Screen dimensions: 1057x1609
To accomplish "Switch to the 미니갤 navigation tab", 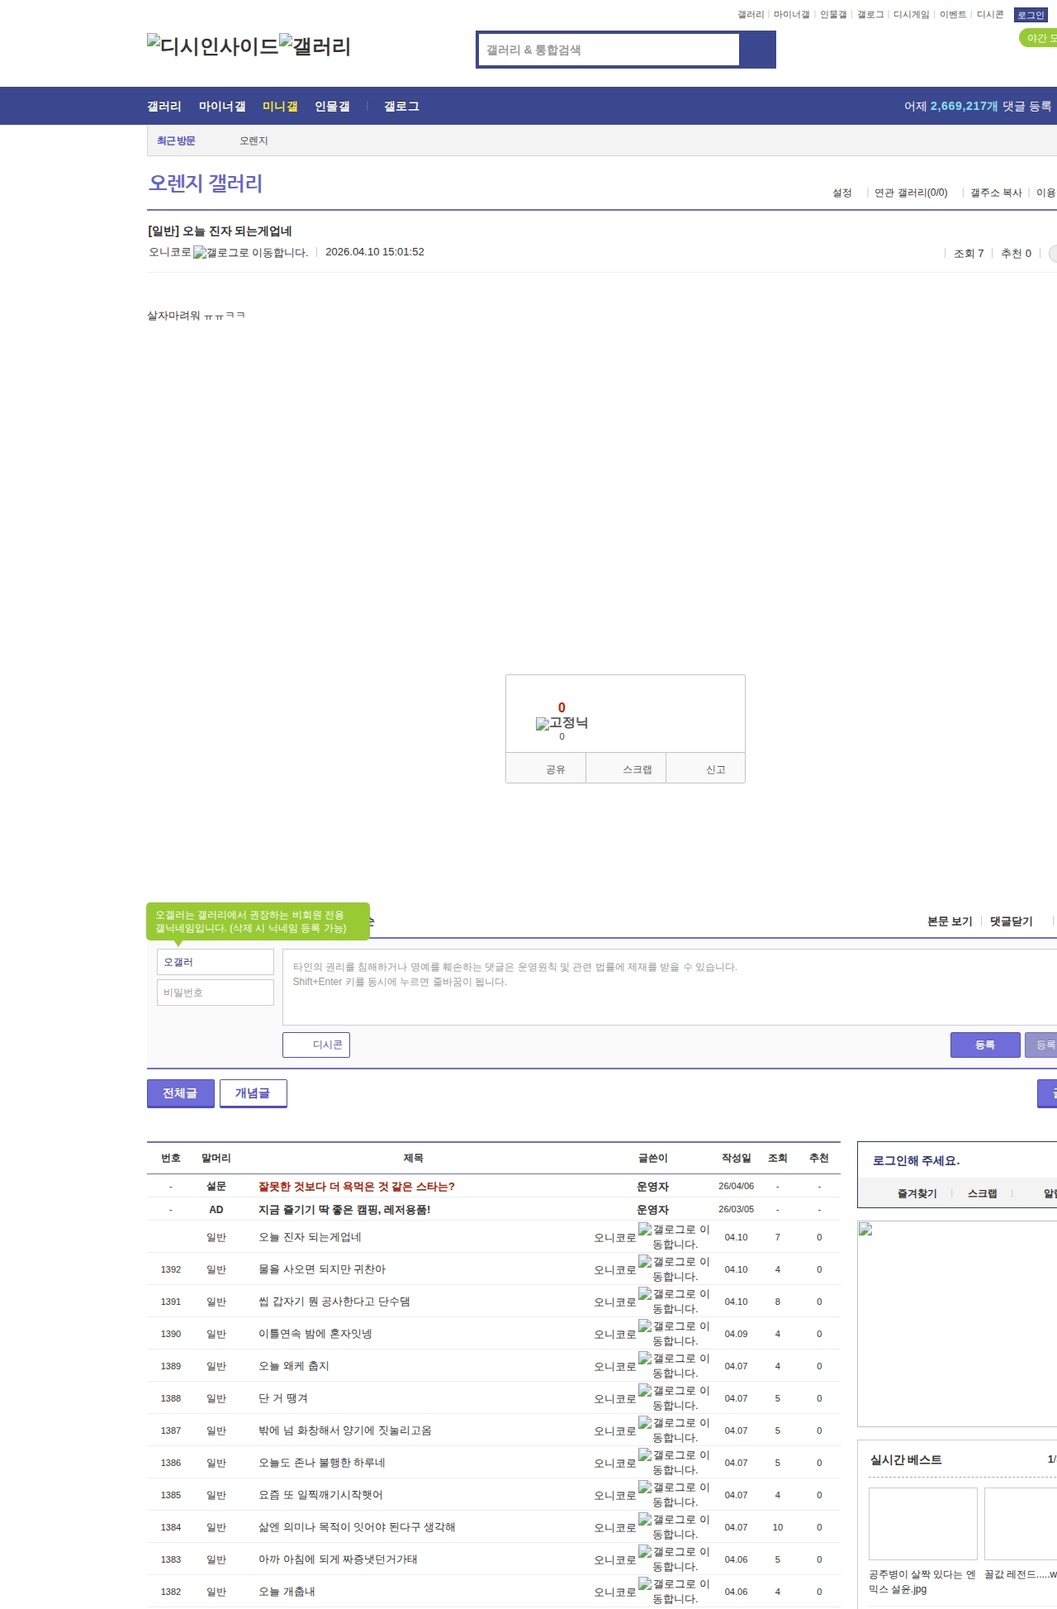I will click(x=280, y=107).
